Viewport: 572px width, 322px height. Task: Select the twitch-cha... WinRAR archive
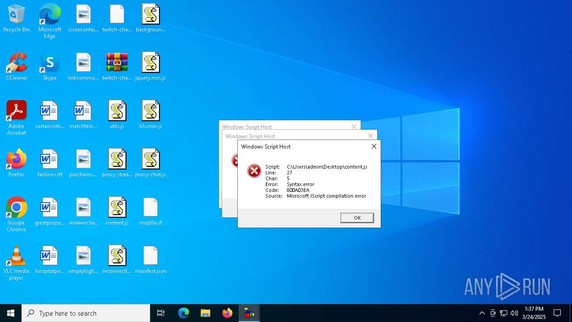(117, 67)
